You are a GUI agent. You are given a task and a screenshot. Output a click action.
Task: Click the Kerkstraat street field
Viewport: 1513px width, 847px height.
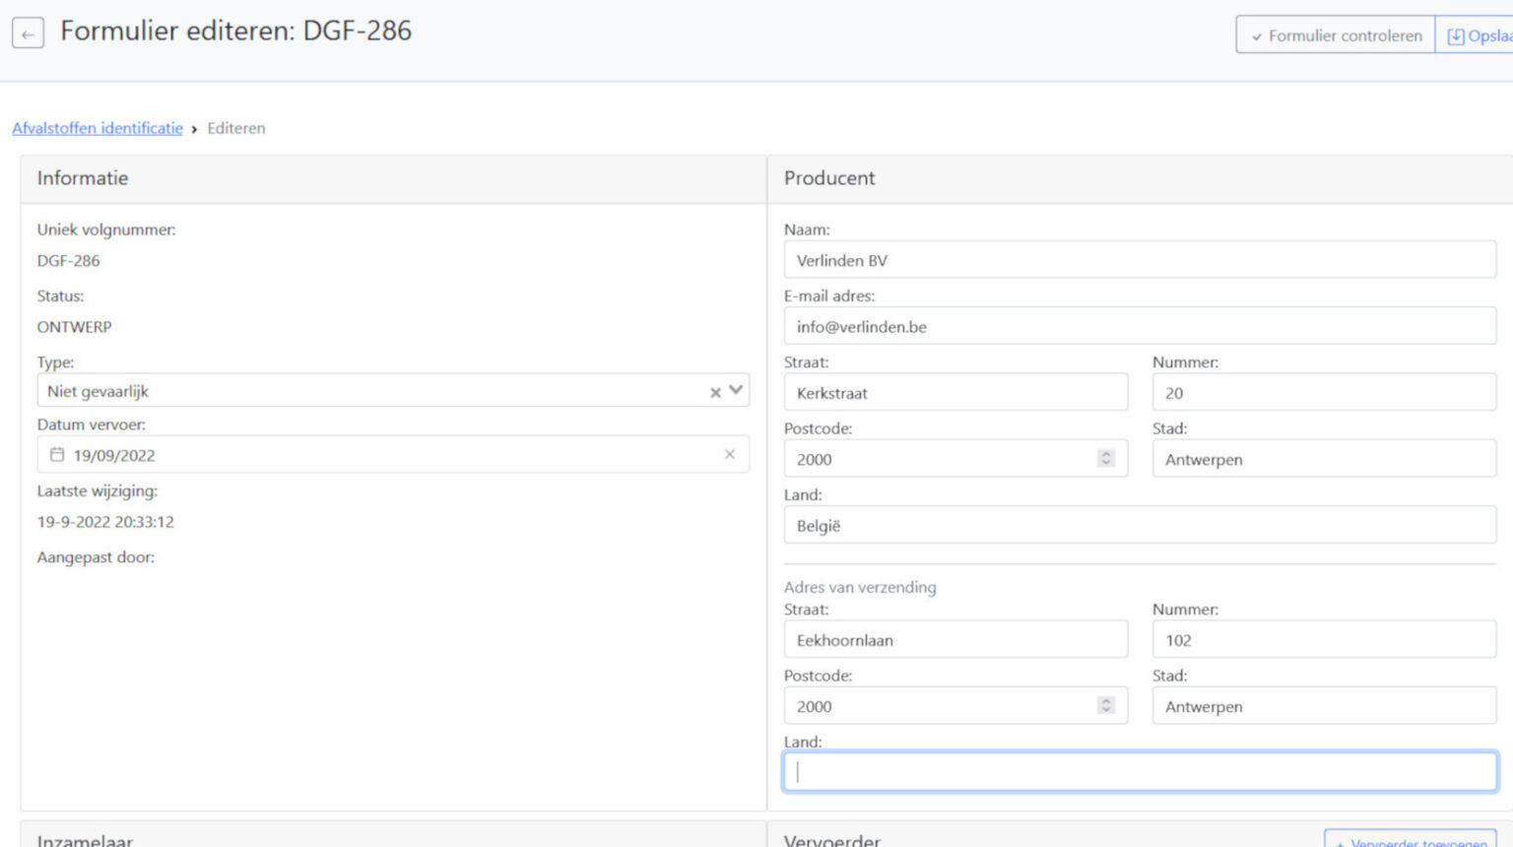point(954,393)
